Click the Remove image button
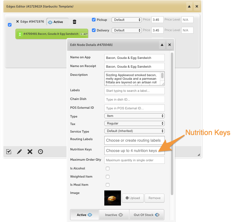This screenshot has width=234, height=222. pyautogui.click(x=154, y=198)
